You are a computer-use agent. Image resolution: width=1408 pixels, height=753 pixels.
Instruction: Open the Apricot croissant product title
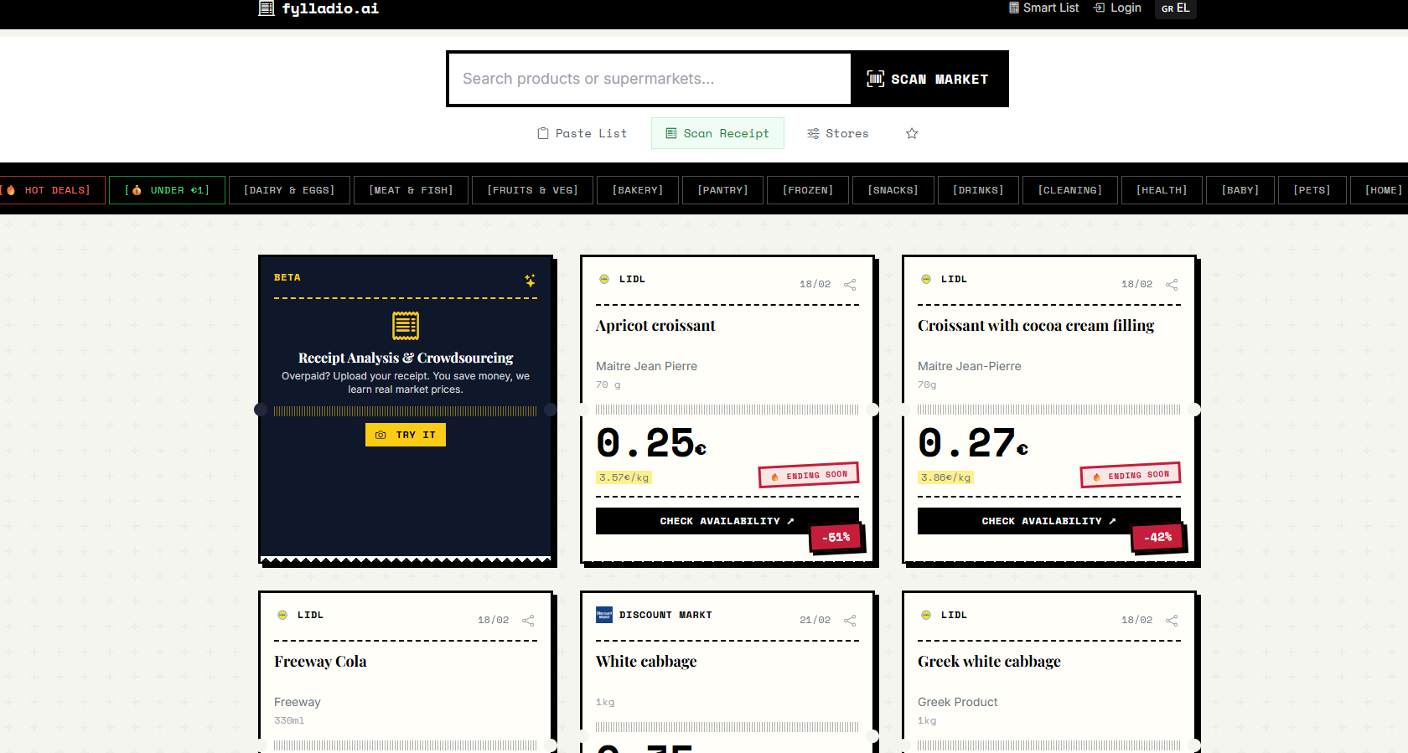655,326
